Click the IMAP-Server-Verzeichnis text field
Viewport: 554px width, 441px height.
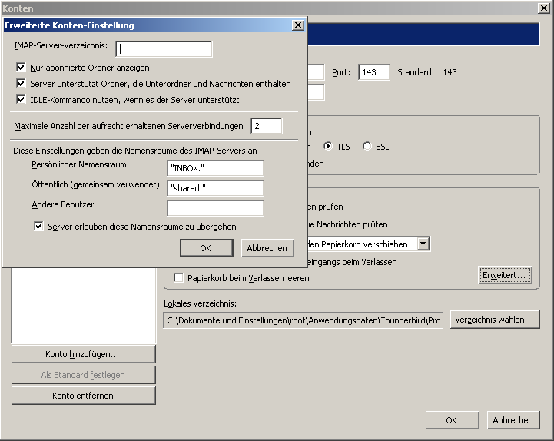click(x=164, y=49)
